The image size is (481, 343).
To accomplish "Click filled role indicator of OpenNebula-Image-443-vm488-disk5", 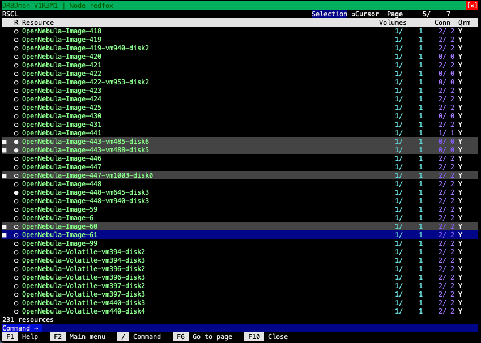I will pyautogui.click(x=16, y=150).
